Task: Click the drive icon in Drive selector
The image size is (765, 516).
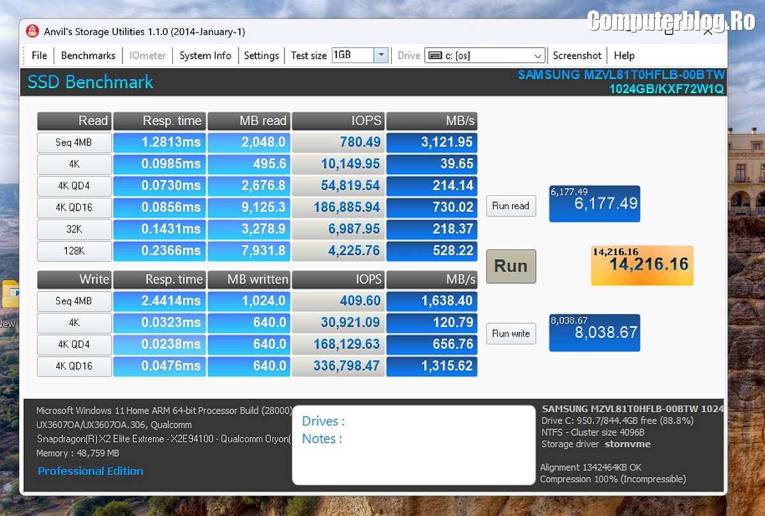Action: coord(435,55)
